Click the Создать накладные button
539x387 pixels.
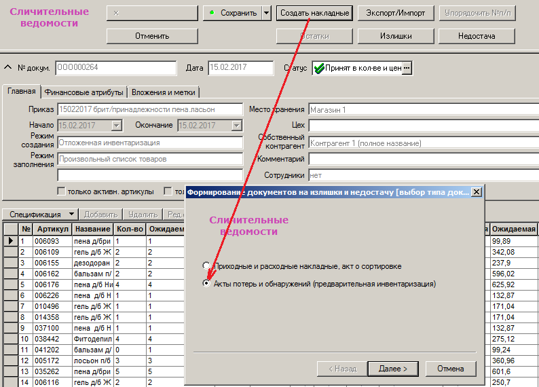pos(314,14)
